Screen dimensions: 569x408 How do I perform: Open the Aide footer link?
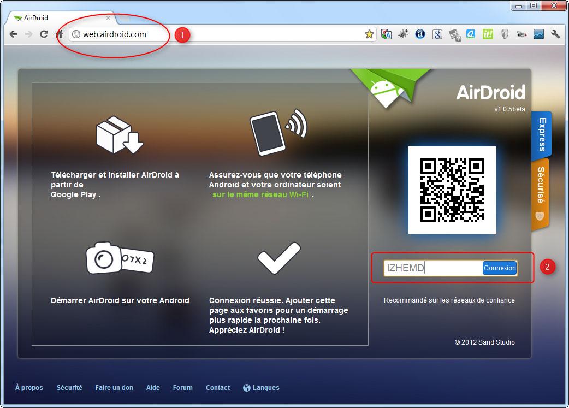(153, 388)
